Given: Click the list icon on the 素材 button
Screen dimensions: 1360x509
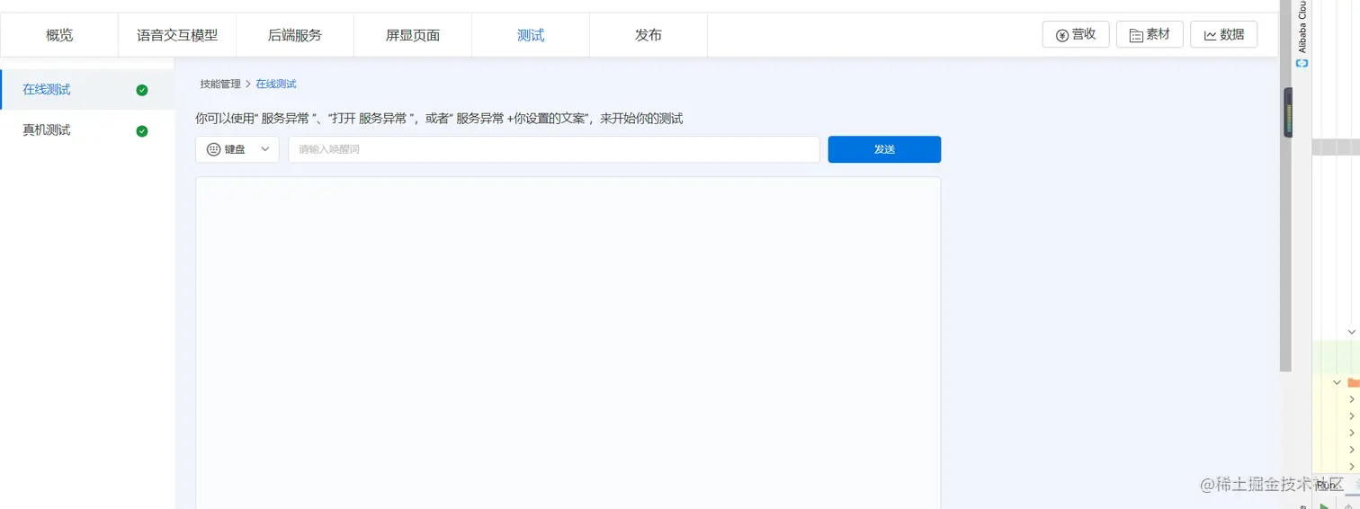Looking at the screenshot, I should coord(1136,35).
